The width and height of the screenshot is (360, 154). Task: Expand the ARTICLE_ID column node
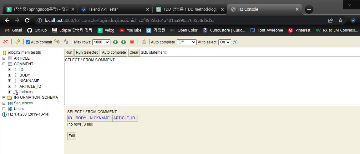pyautogui.click(x=9, y=87)
